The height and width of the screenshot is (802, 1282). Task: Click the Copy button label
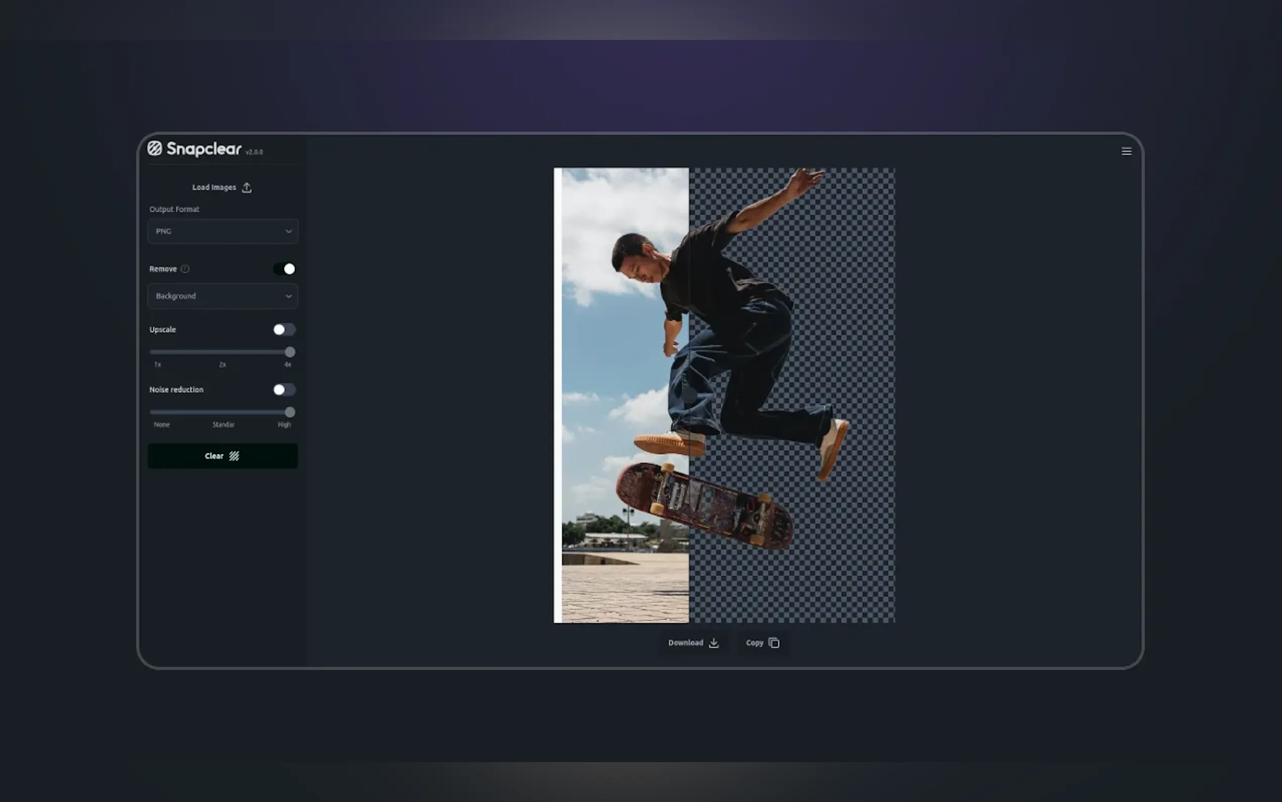[754, 643]
